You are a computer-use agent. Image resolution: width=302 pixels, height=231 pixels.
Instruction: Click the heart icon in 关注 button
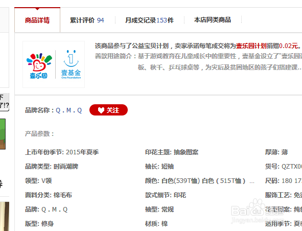click(x=101, y=110)
